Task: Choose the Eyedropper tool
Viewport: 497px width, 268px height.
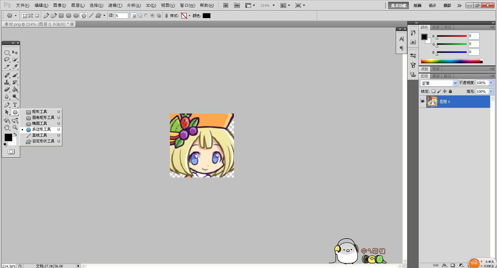Action: coord(15,67)
